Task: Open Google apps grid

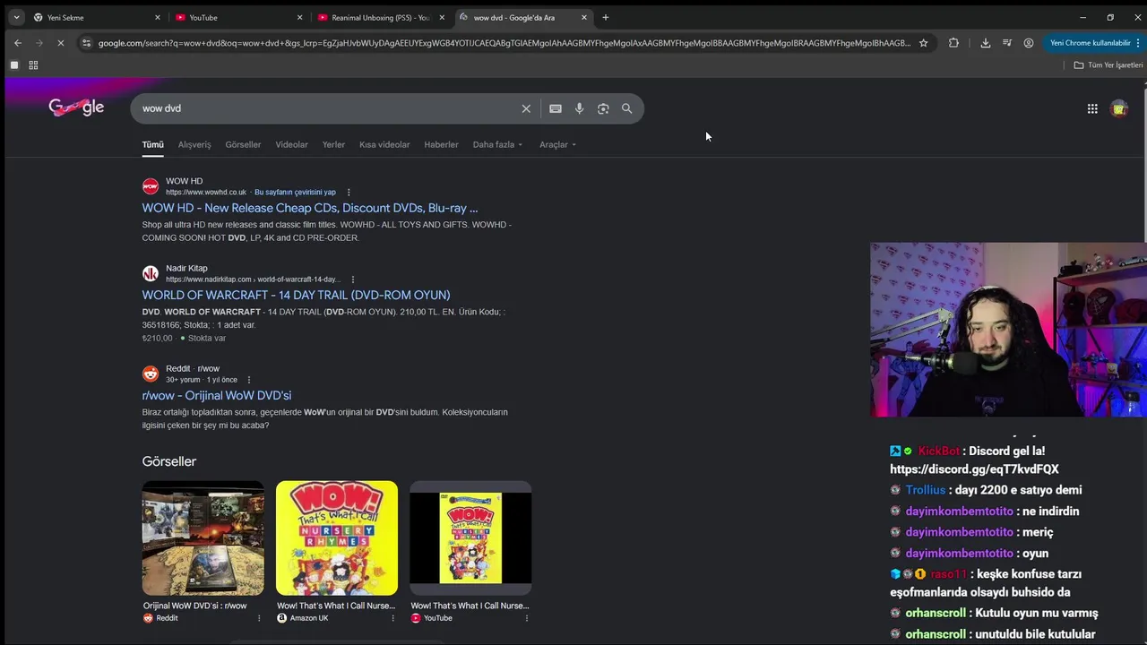Action: (x=1092, y=108)
